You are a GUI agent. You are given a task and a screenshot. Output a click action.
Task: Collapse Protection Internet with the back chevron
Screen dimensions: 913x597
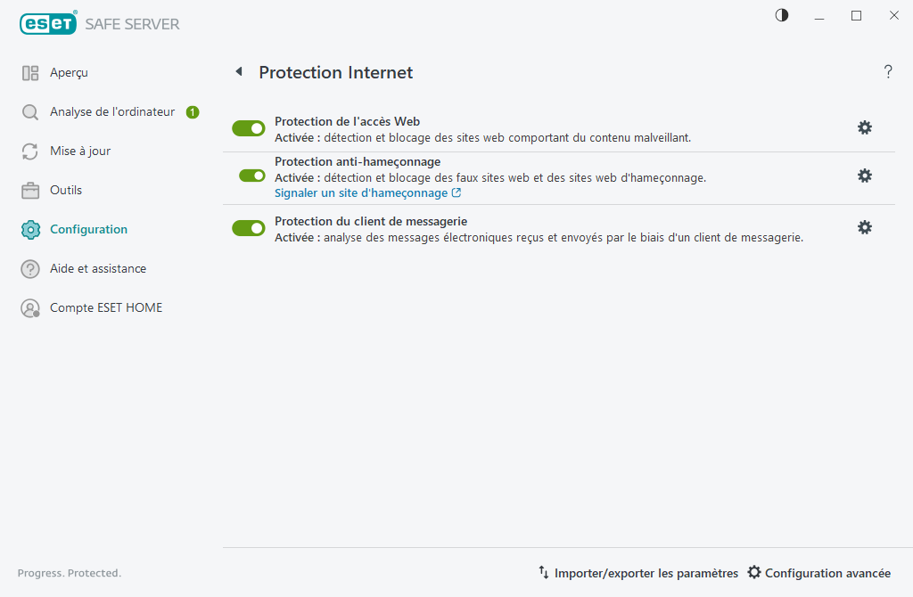(x=238, y=71)
